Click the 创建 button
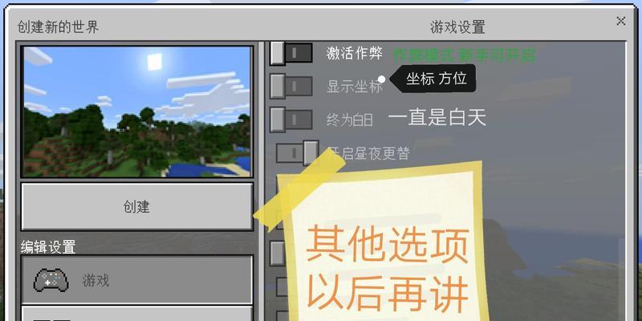 pos(136,207)
